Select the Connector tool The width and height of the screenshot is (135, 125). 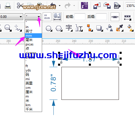(90, 28)
